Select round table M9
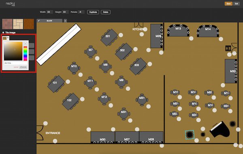 coord(122,82)
